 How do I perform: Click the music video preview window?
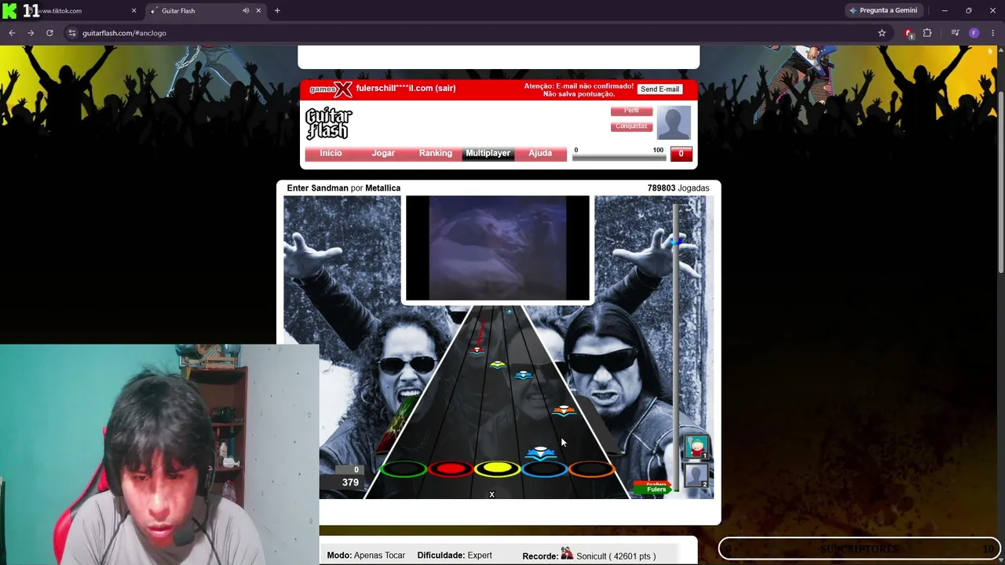(x=497, y=248)
